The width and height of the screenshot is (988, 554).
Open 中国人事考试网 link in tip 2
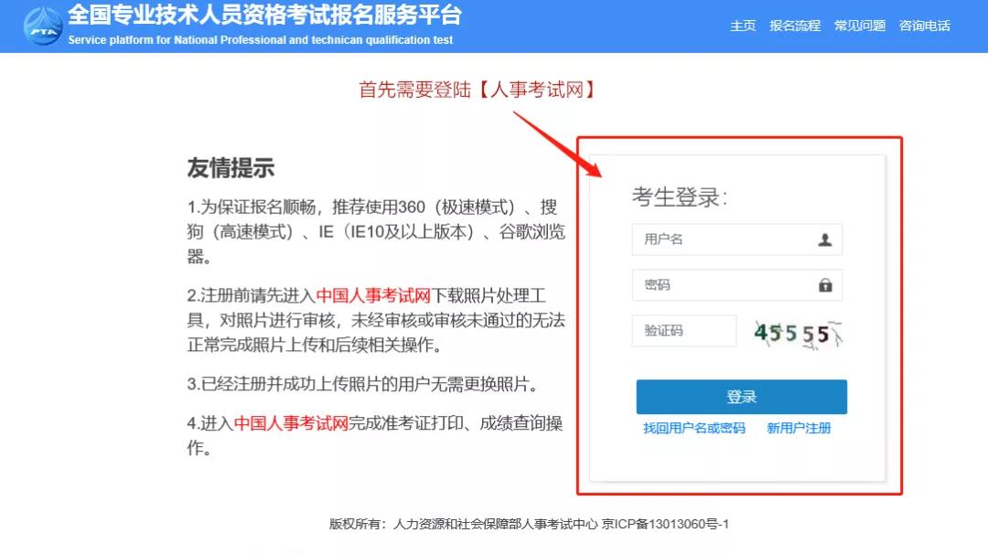click(x=373, y=296)
